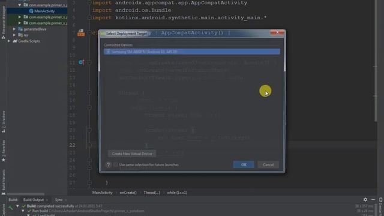Open Device File Explorer side icon

pos(381,200)
